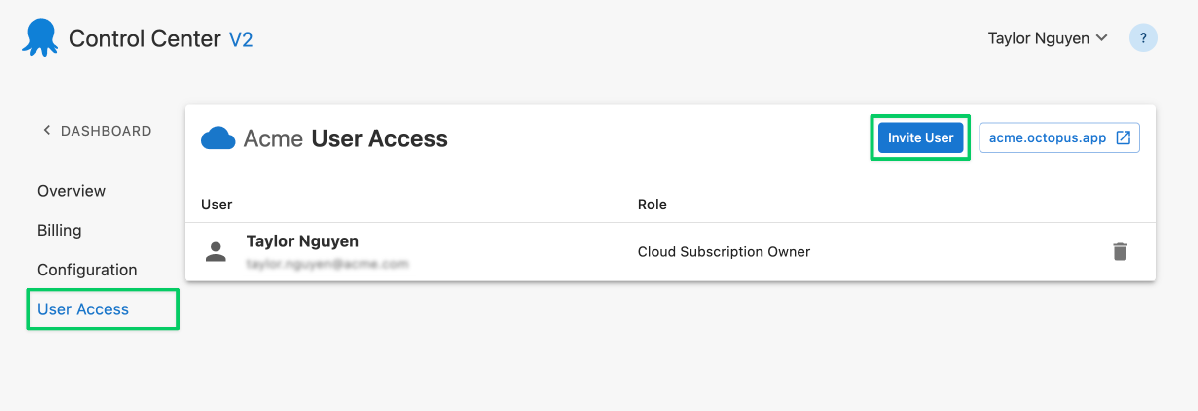1198x411 pixels.
Task: Expand the account menu chevron arrow
Action: 1102,38
